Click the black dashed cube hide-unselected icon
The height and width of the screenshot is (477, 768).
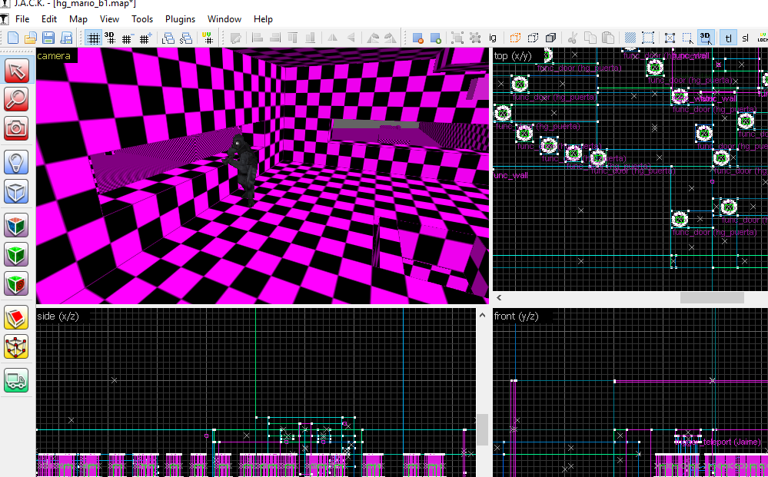(533, 38)
